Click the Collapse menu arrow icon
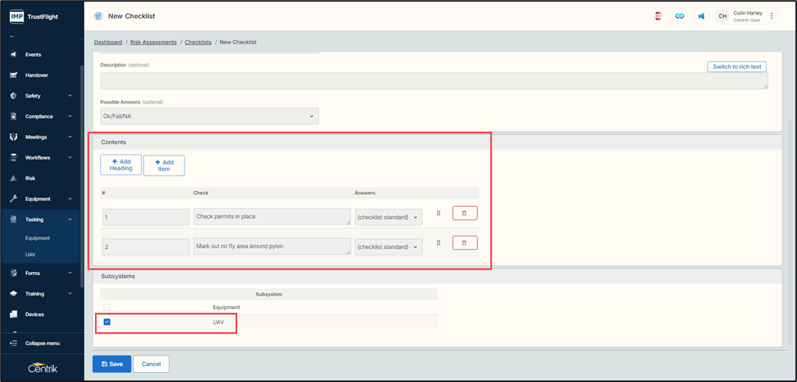 (14, 343)
